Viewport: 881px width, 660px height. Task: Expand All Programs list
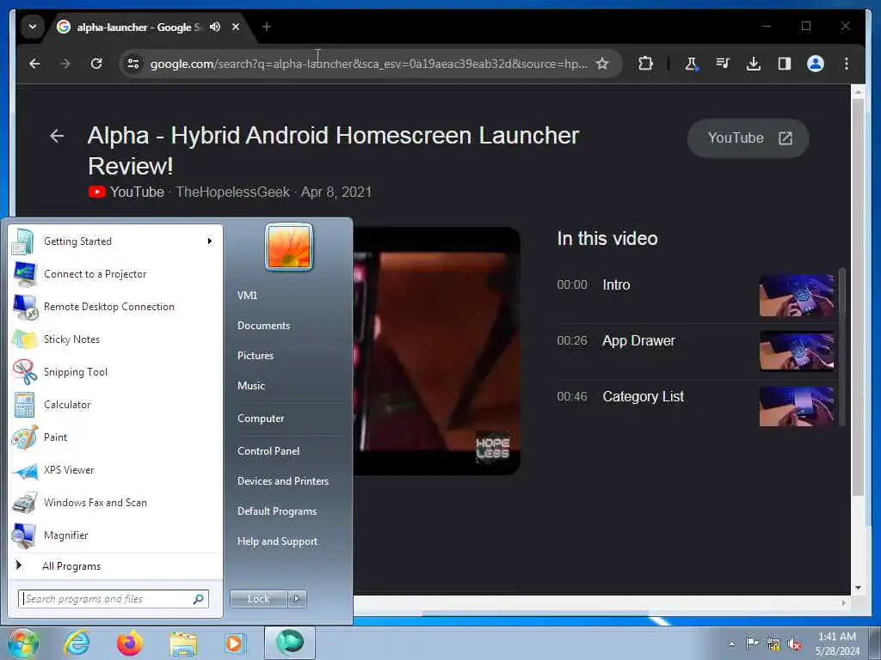coord(115,565)
